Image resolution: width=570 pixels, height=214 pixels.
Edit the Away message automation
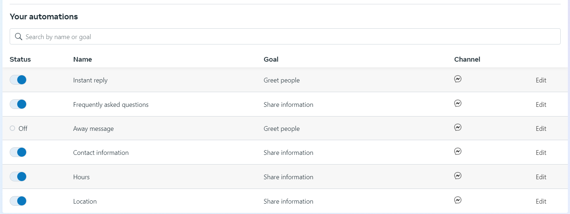(x=541, y=129)
